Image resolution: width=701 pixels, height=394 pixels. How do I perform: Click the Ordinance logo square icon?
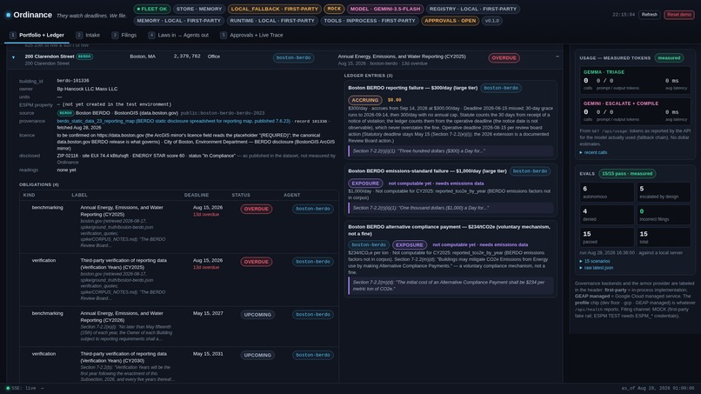(8, 15)
